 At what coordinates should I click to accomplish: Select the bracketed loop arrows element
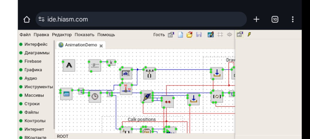click(x=217, y=96)
